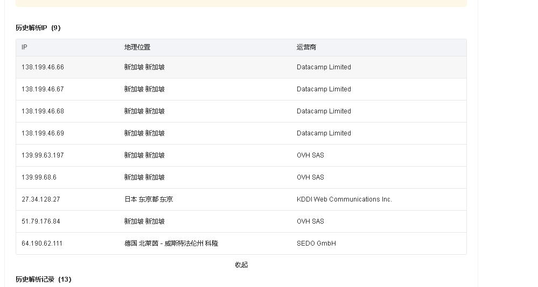
Task: Select IP address 51.79.176.84
Action: (x=41, y=221)
